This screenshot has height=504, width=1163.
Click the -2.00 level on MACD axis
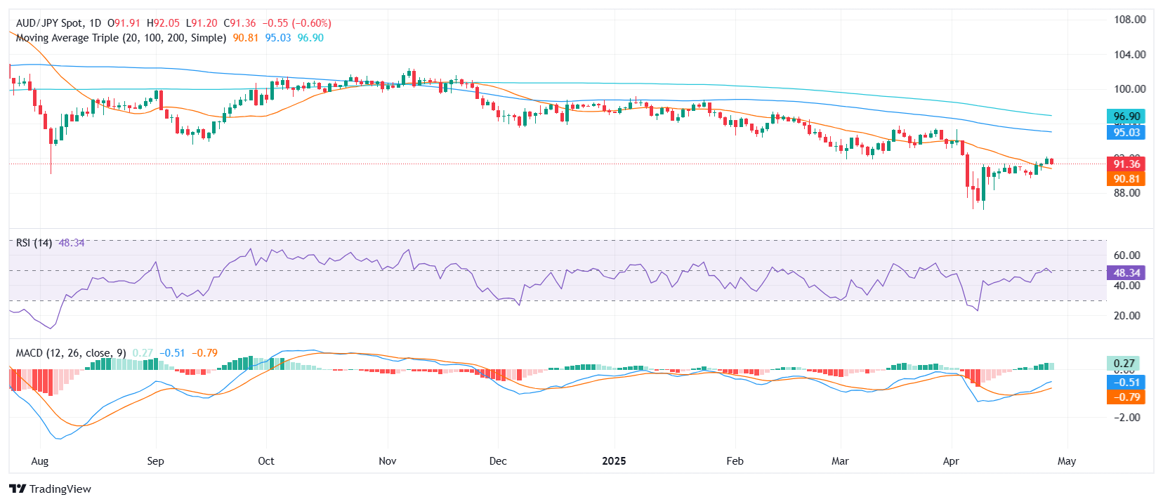pyautogui.click(x=1126, y=418)
